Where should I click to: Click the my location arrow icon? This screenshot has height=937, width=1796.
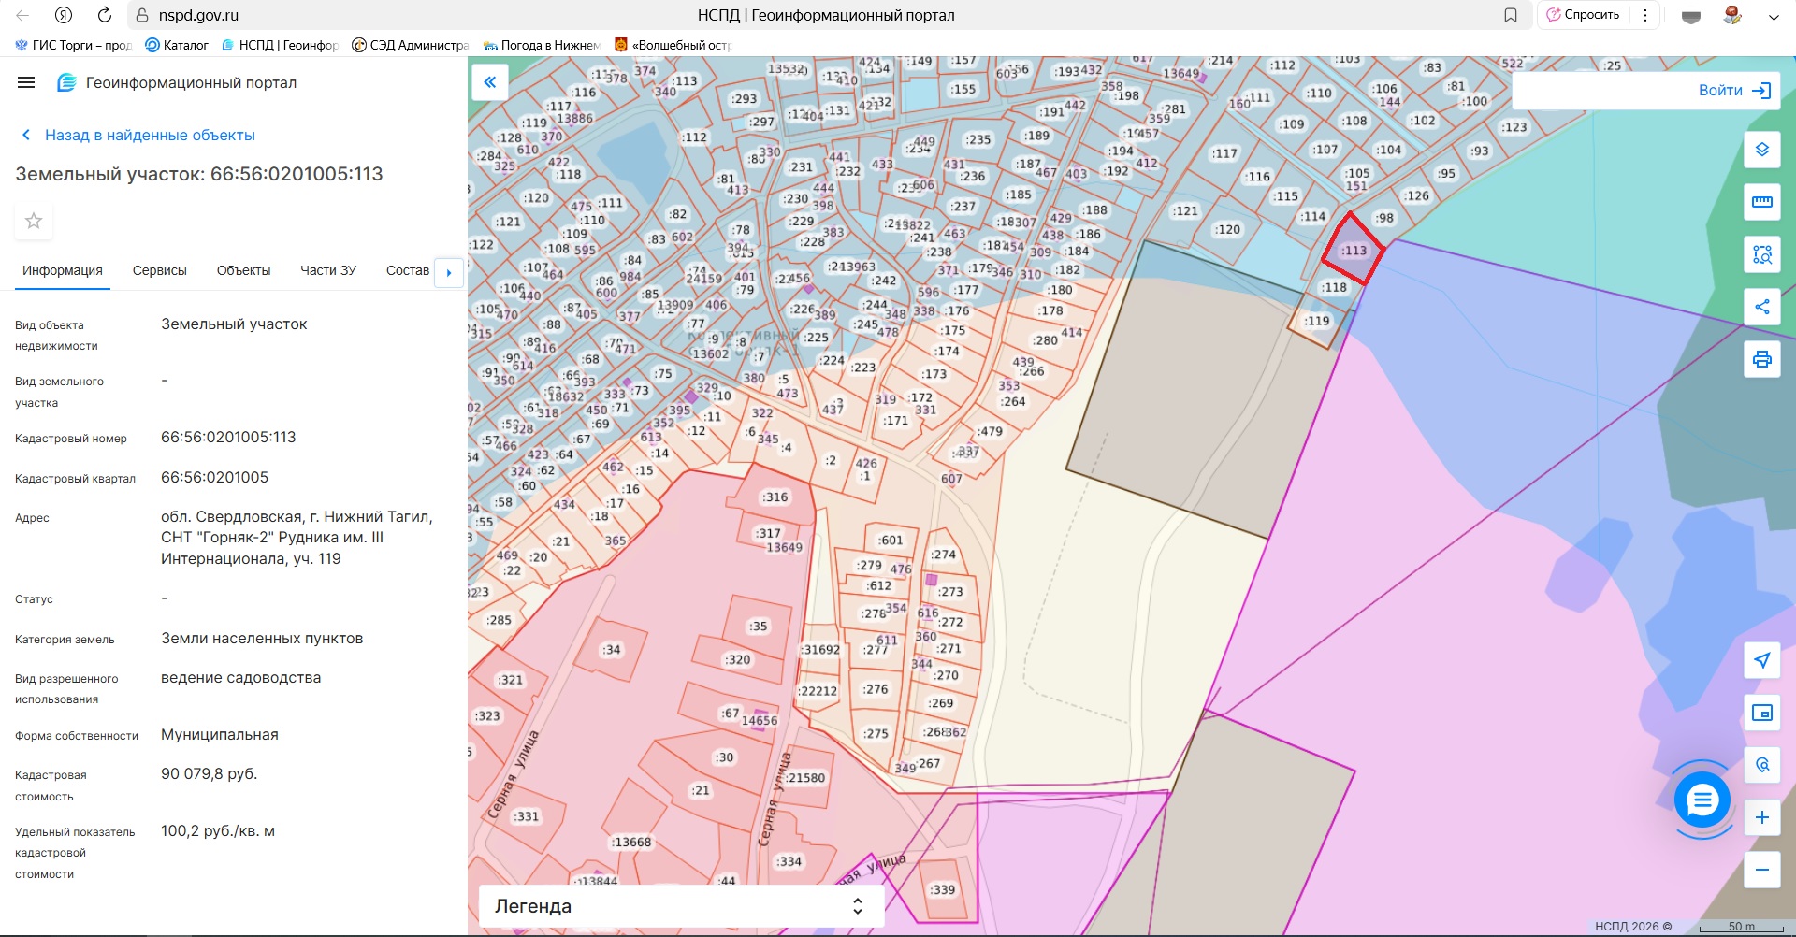[1761, 660]
